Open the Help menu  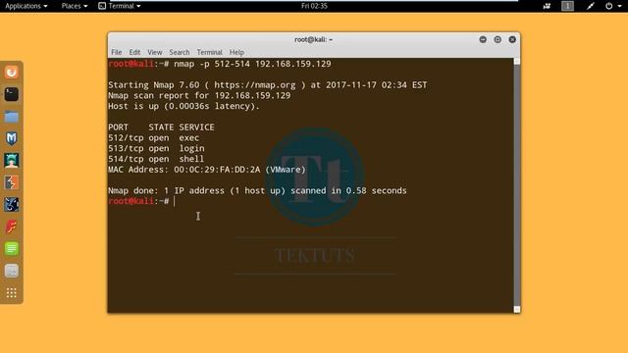click(x=236, y=52)
